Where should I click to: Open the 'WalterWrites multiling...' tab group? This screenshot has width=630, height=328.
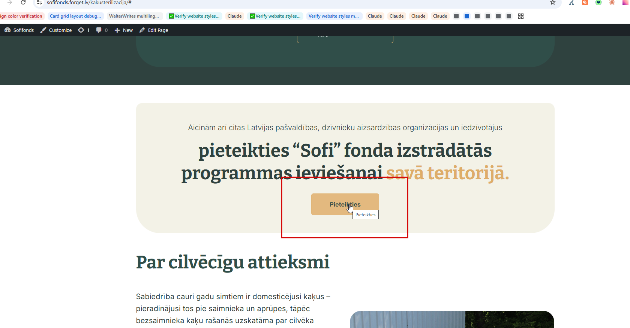pos(134,16)
